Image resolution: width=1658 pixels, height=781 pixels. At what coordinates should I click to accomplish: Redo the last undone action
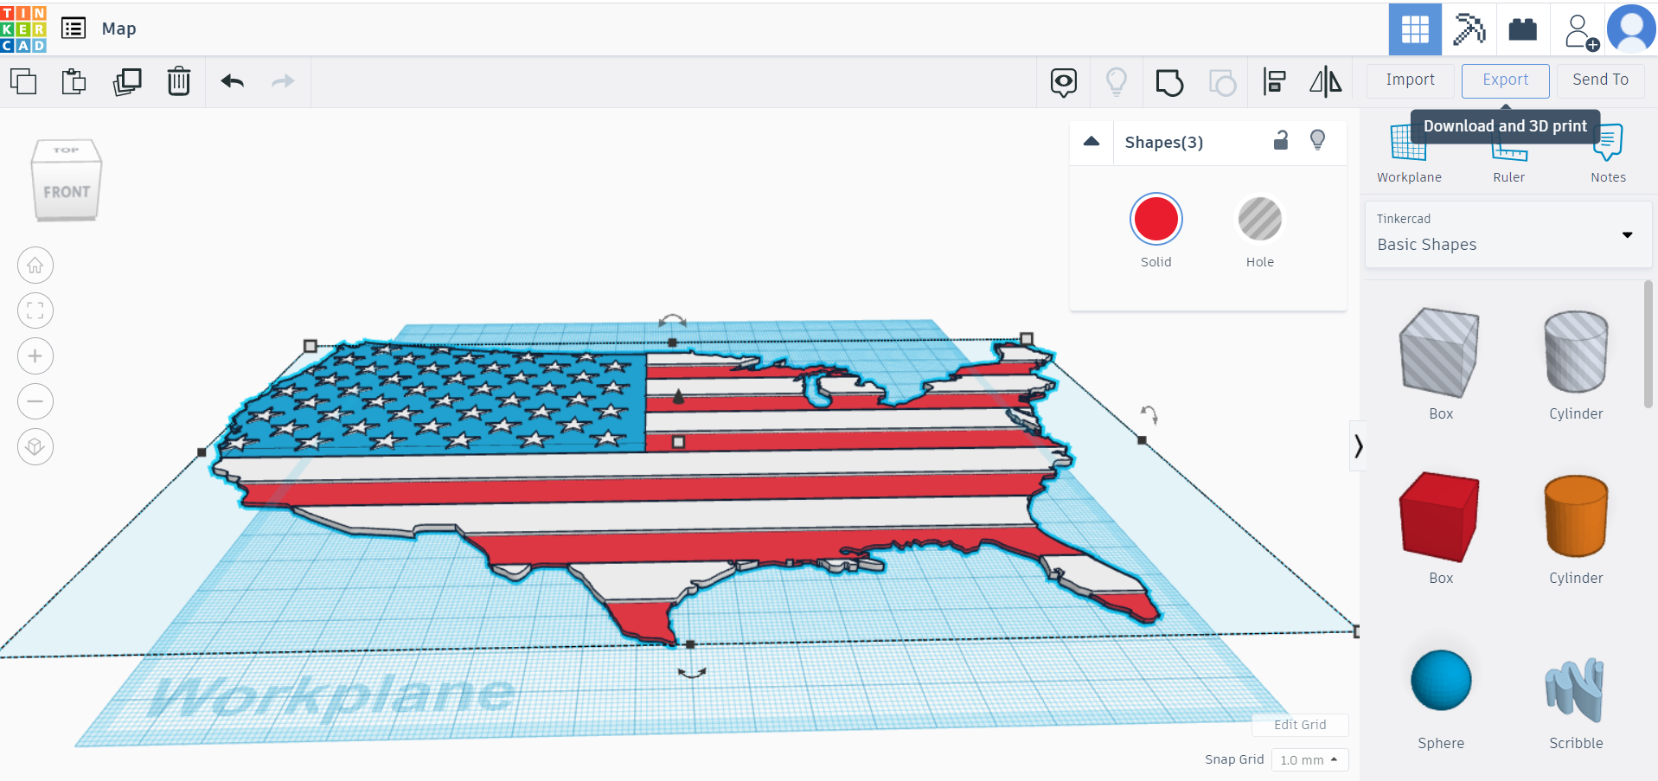pyautogui.click(x=283, y=81)
